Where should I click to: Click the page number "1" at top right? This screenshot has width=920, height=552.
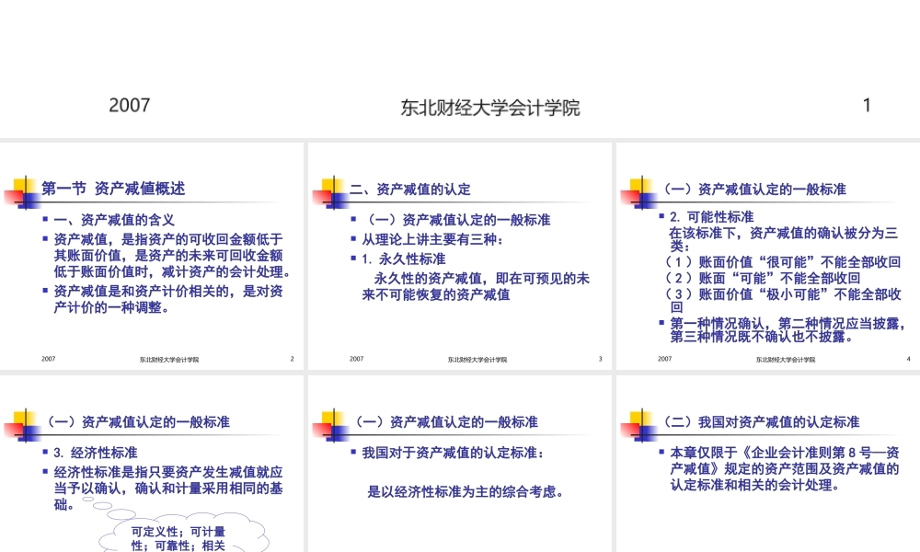click(866, 105)
